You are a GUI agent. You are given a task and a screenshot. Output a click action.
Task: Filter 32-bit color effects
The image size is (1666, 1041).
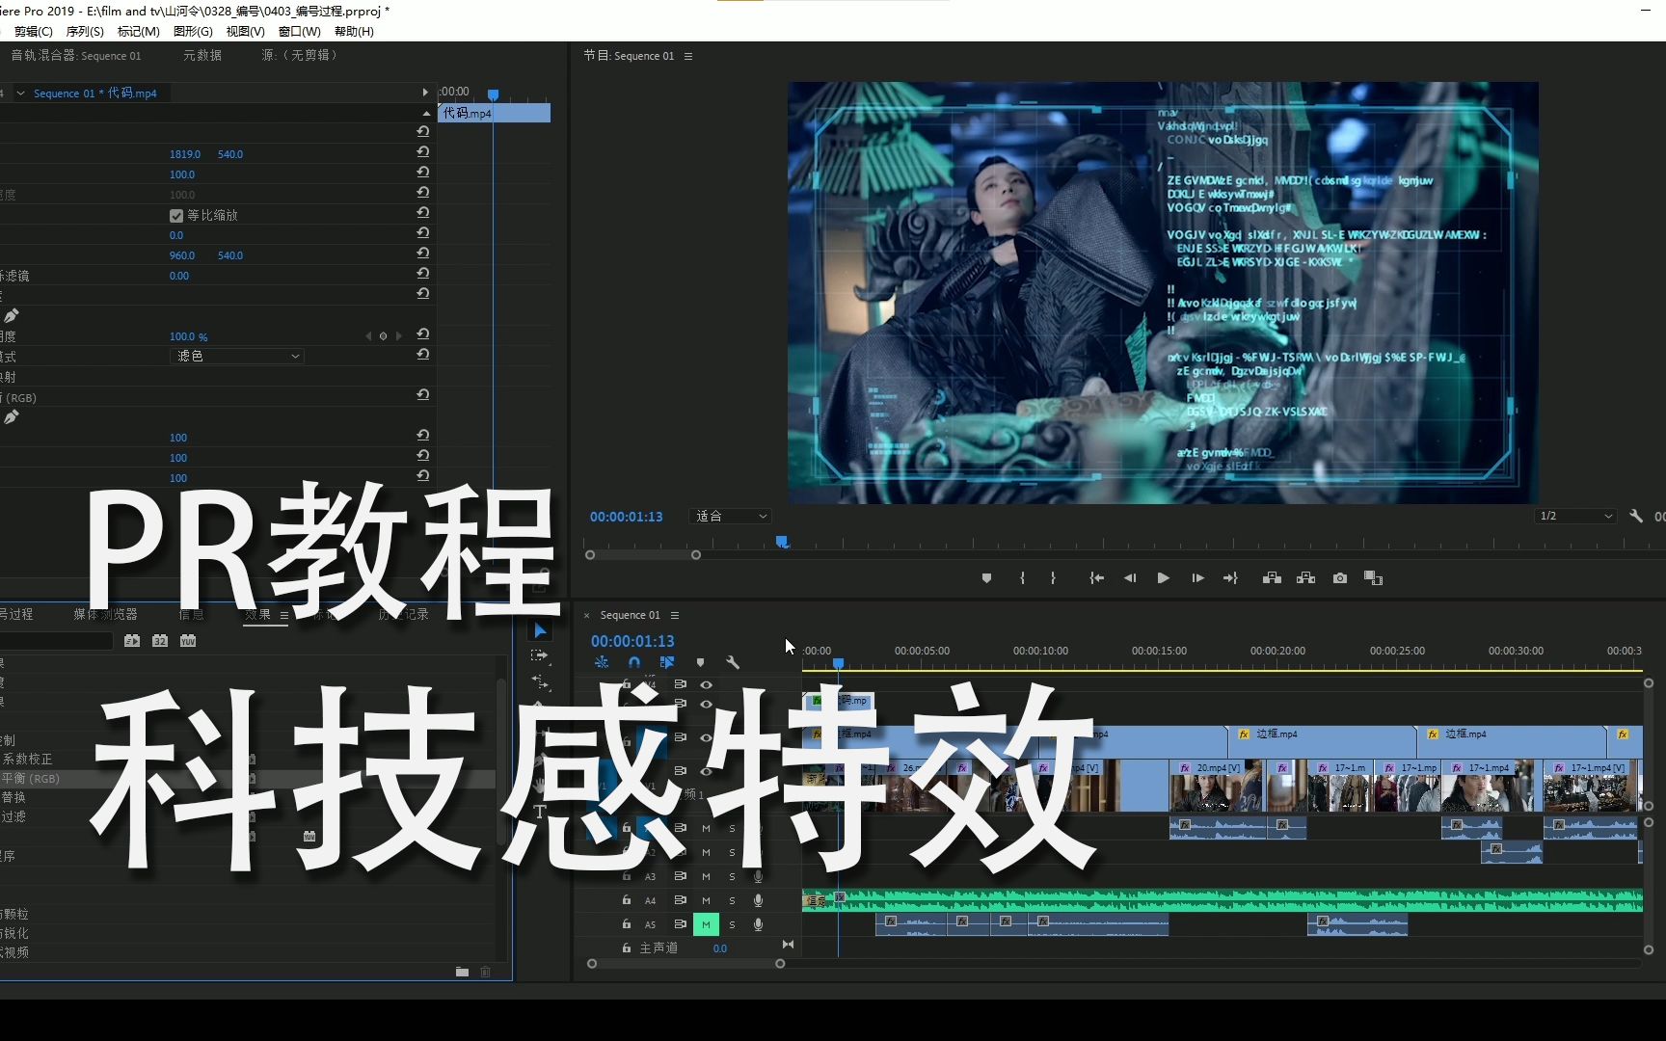[160, 641]
